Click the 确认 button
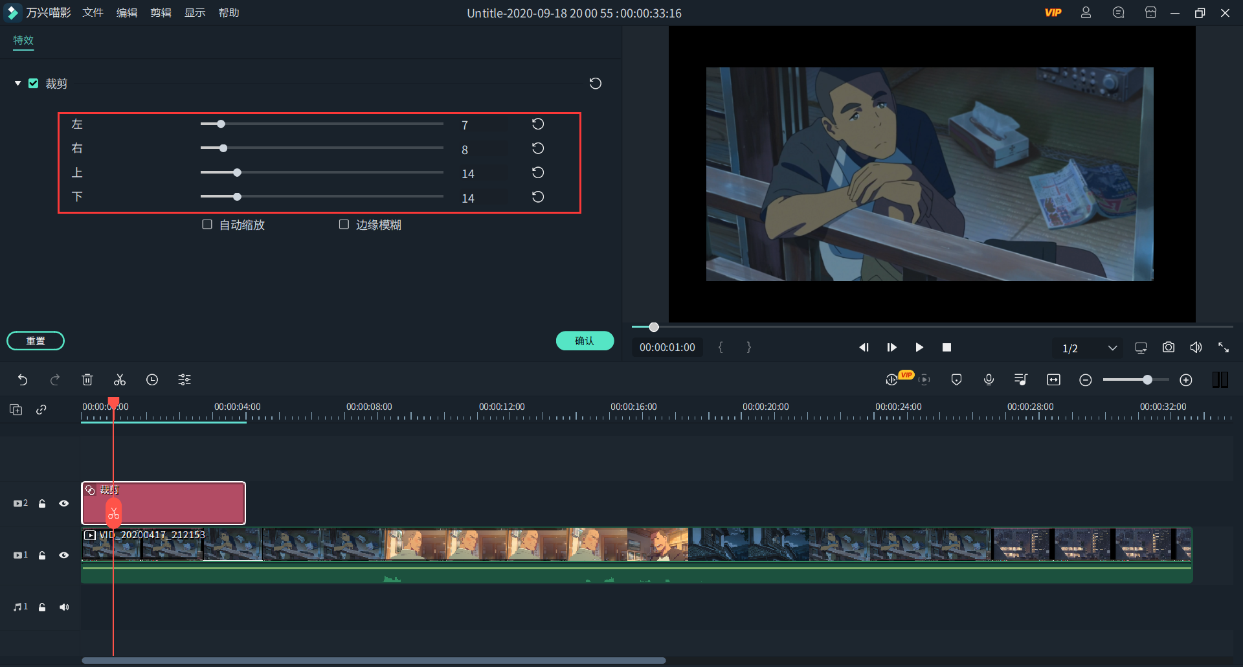This screenshot has width=1243, height=667. (x=585, y=341)
